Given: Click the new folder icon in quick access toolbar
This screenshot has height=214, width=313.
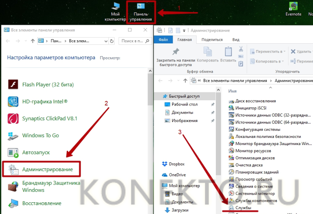Looking at the screenshot, I should tap(178, 31).
